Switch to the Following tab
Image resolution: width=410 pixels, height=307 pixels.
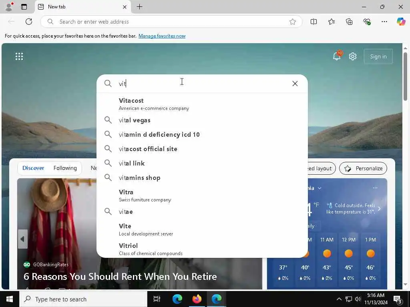[65, 168]
